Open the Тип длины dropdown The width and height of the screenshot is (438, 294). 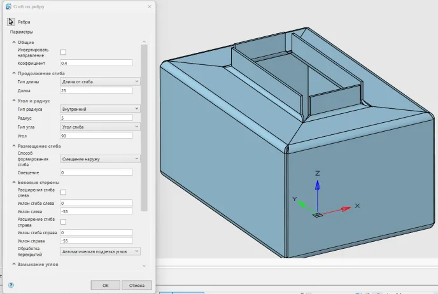pyautogui.click(x=99, y=81)
